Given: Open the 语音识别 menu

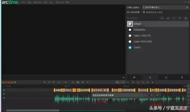Looking at the screenshot, I should (37, 2).
